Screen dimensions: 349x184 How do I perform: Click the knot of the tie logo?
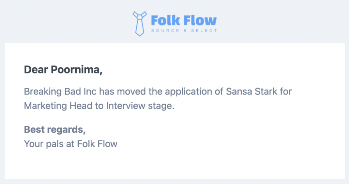tap(140, 17)
